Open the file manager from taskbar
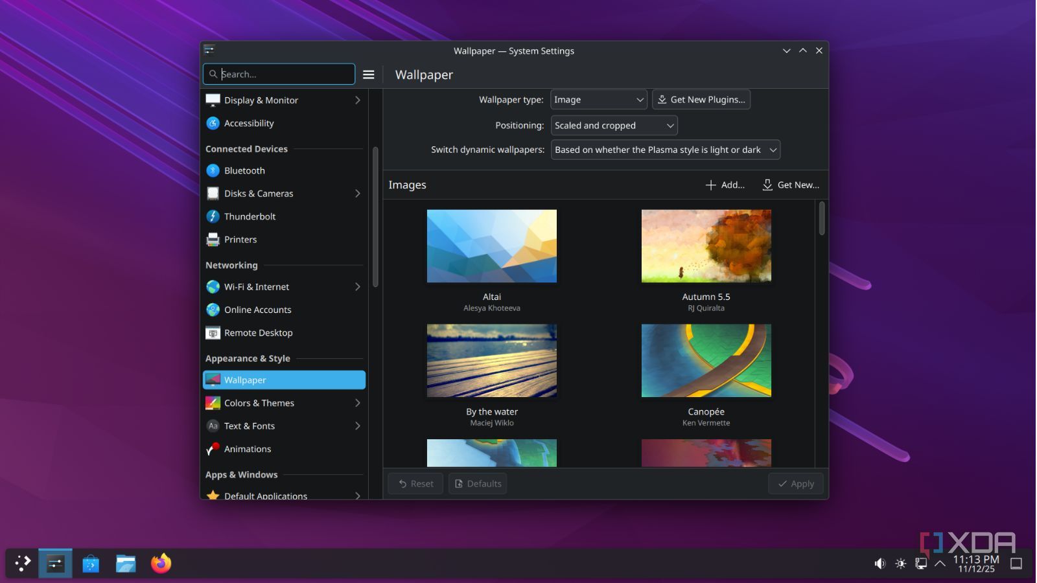 (126, 564)
